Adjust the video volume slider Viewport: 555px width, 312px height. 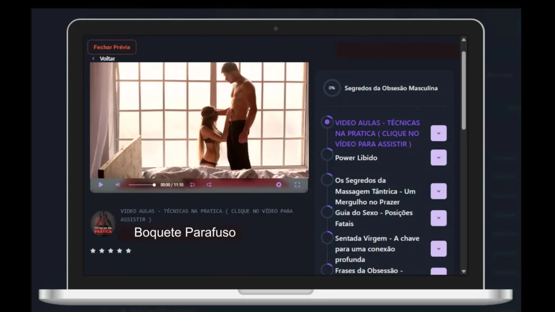(x=142, y=185)
